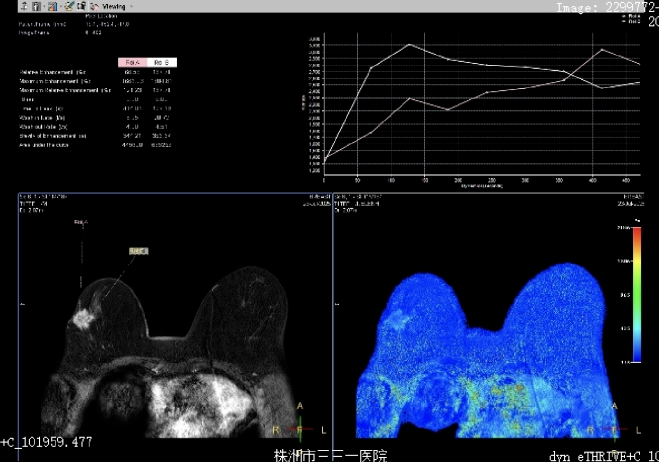The height and width of the screenshot is (462, 659).
Task: Click the bright enhancing lesion in grayscale MRI
Action: coord(83,319)
